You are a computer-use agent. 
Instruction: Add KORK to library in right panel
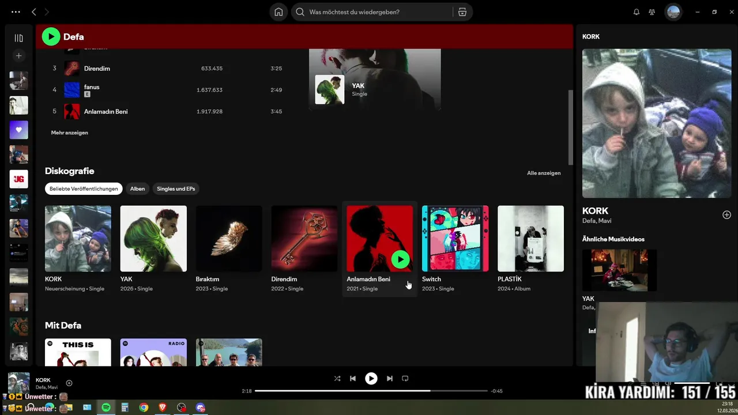[726, 214]
